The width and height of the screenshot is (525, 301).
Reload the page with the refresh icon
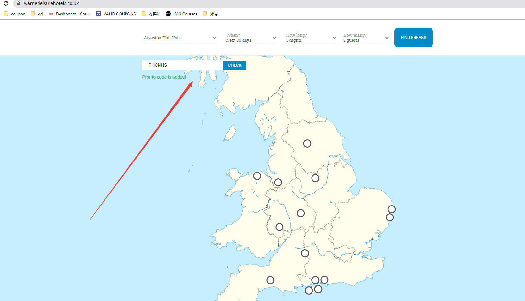[x=6, y=3]
